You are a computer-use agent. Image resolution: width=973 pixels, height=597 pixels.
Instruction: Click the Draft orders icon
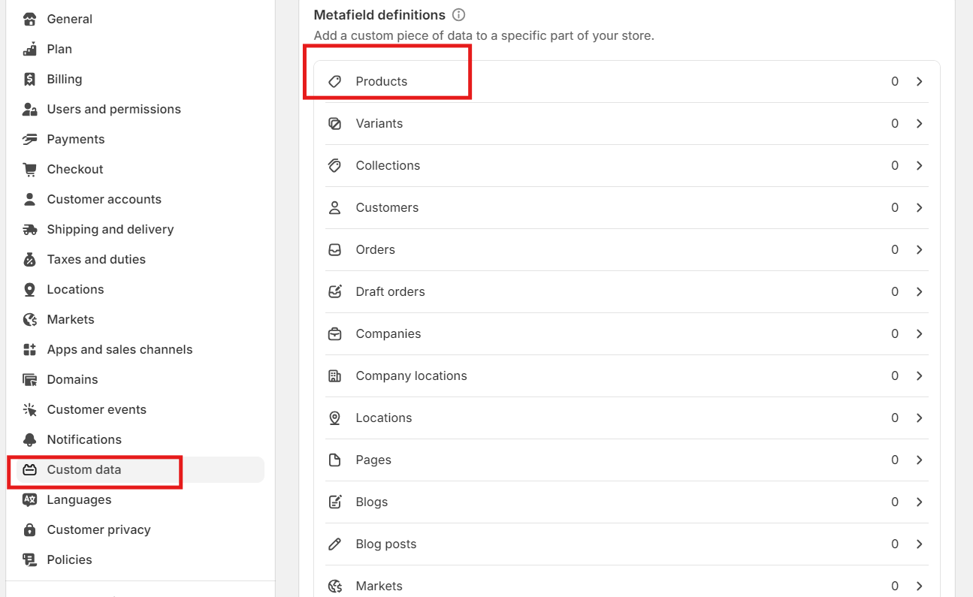click(335, 291)
